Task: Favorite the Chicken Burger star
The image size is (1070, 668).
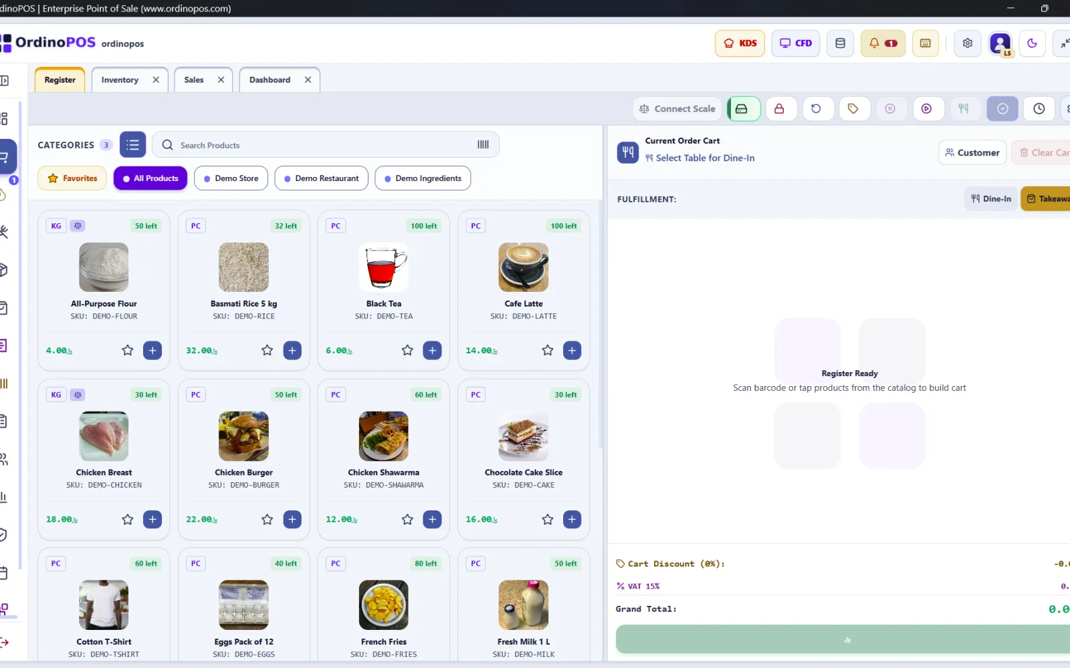Action: [x=267, y=519]
